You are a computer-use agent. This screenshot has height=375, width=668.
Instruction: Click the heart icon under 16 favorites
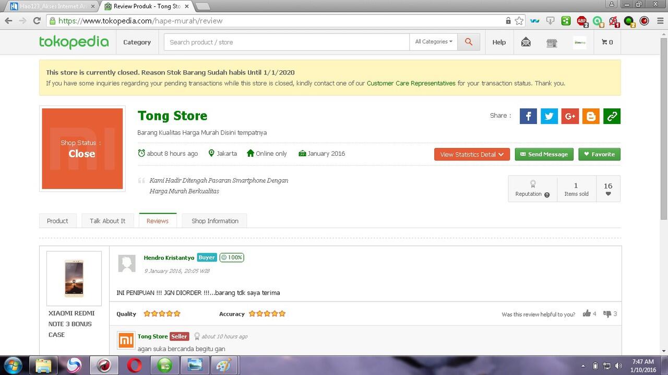pos(608,194)
